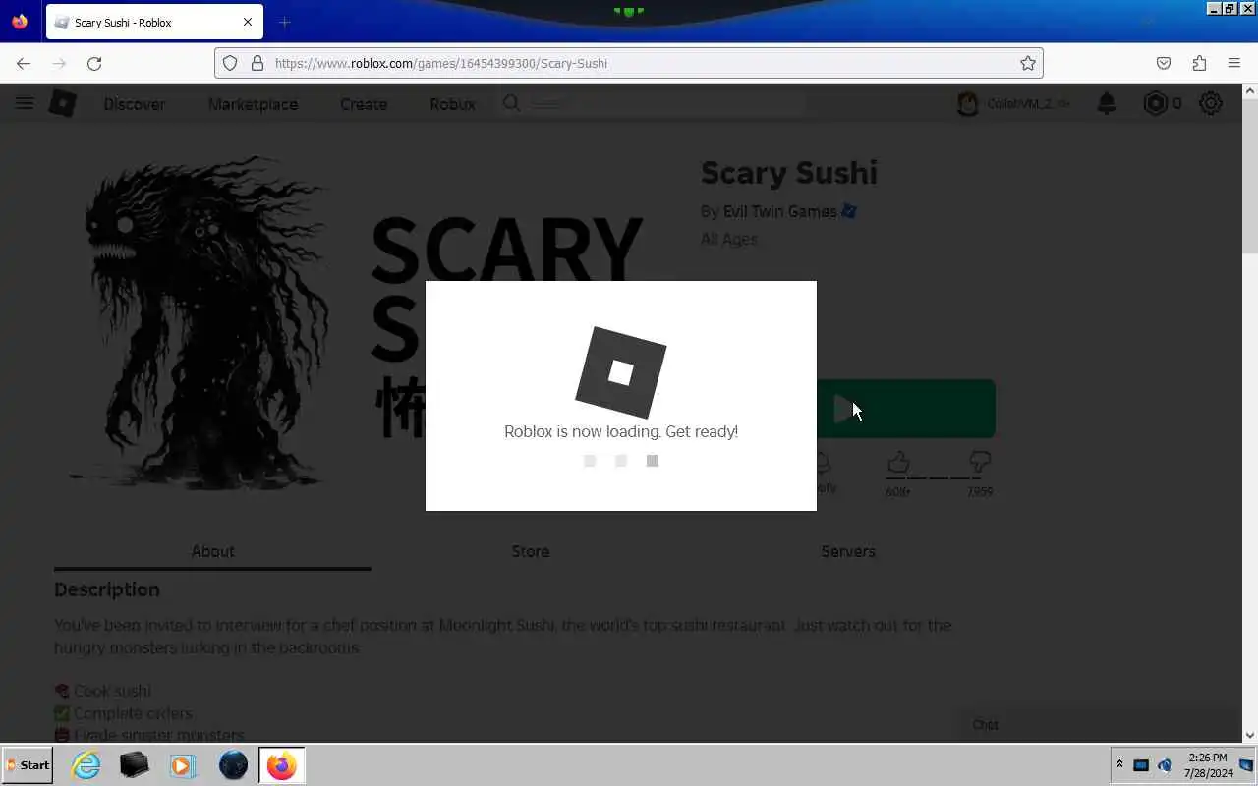Open the Marketplace menu item
1258x786 pixels.
click(253, 104)
